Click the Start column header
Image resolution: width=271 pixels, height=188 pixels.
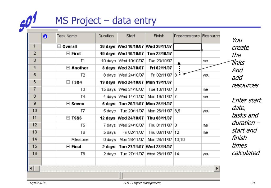pos(131,38)
